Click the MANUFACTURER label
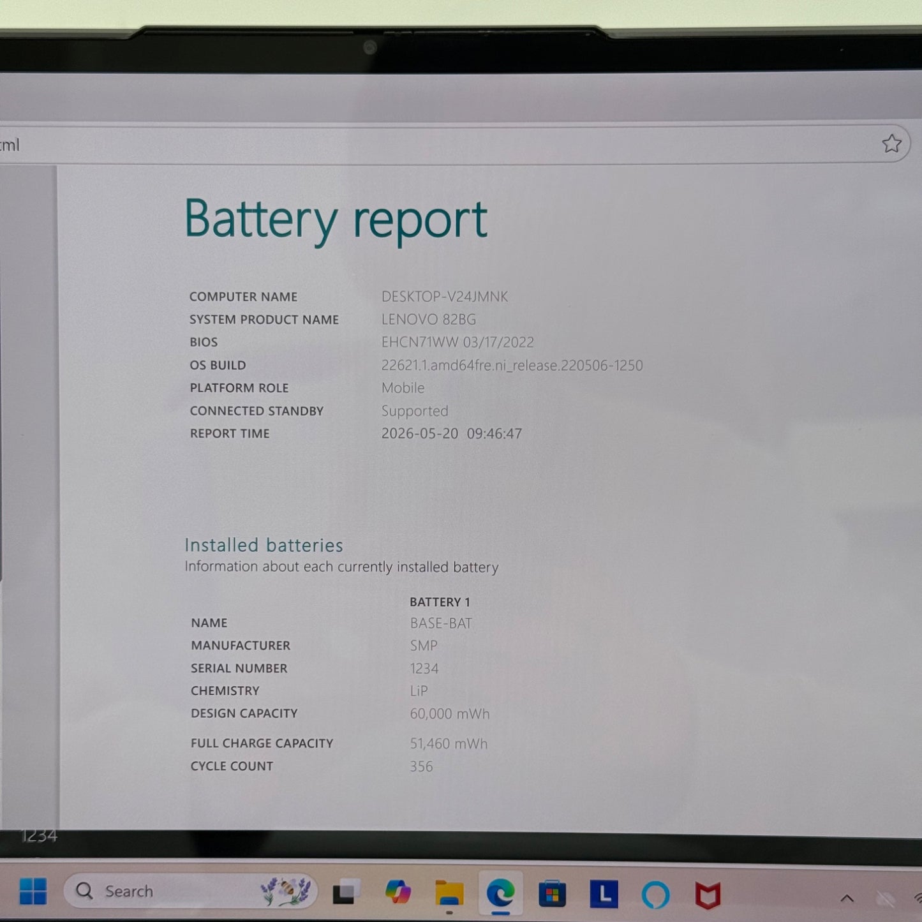 tap(241, 646)
